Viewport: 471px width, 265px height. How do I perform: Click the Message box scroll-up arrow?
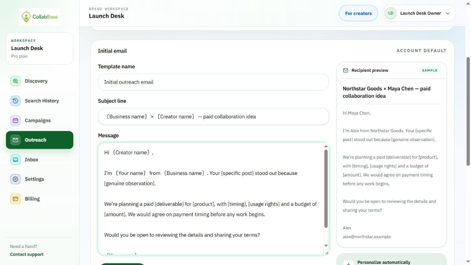(326, 147)
